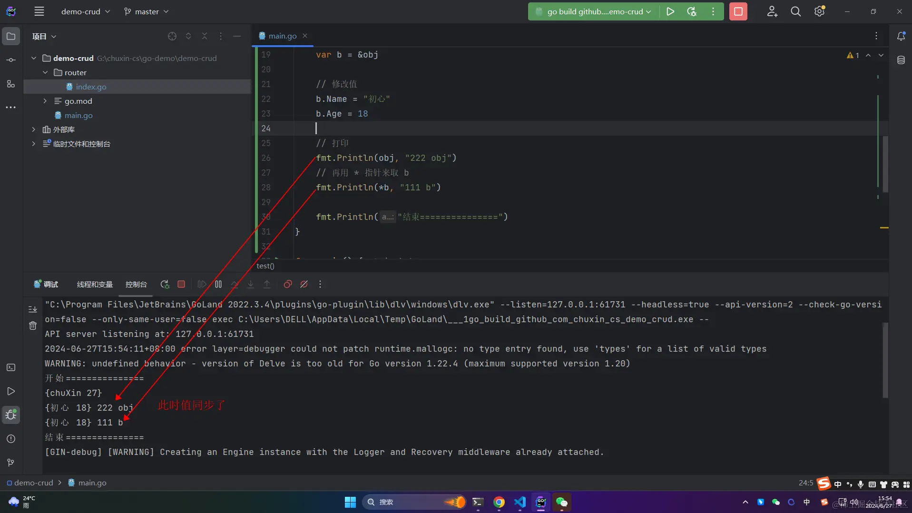Collapse the demo-crud root folder

pos(34,58)
